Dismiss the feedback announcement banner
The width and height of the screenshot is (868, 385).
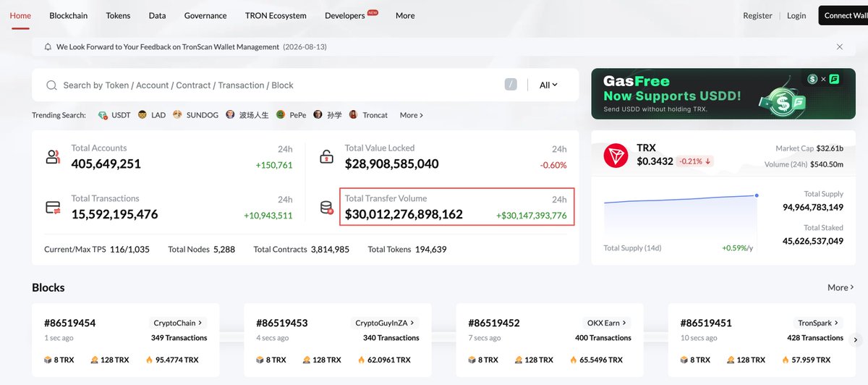(839, 47)
